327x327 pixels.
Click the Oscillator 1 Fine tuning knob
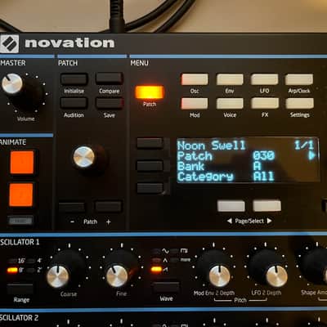(117, 276)
